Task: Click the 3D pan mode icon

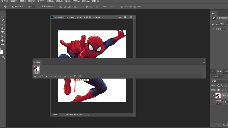Action: tap(131, 7)
